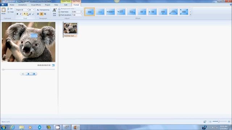This screenshot has height=130, width=232.
Task: Select the first highlighted text effect
Action: 90,12
